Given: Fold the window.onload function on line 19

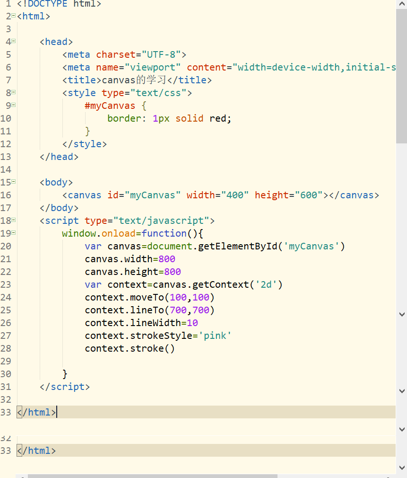Looking at the screenshot, I should click(x=13, y=233).
